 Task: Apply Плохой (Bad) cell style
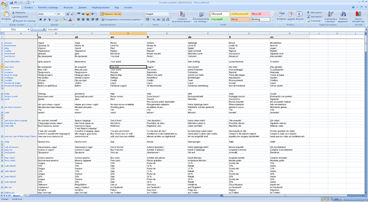click(x=260, y=14)
